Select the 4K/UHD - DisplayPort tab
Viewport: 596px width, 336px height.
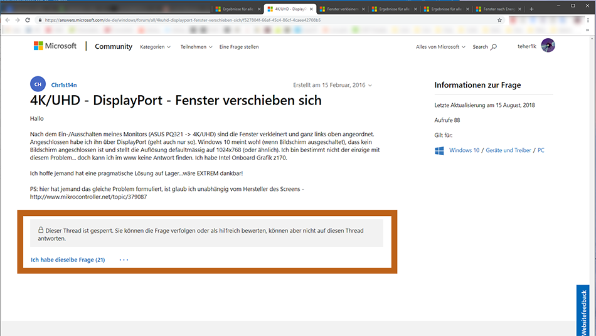click(x=290, y=9)
